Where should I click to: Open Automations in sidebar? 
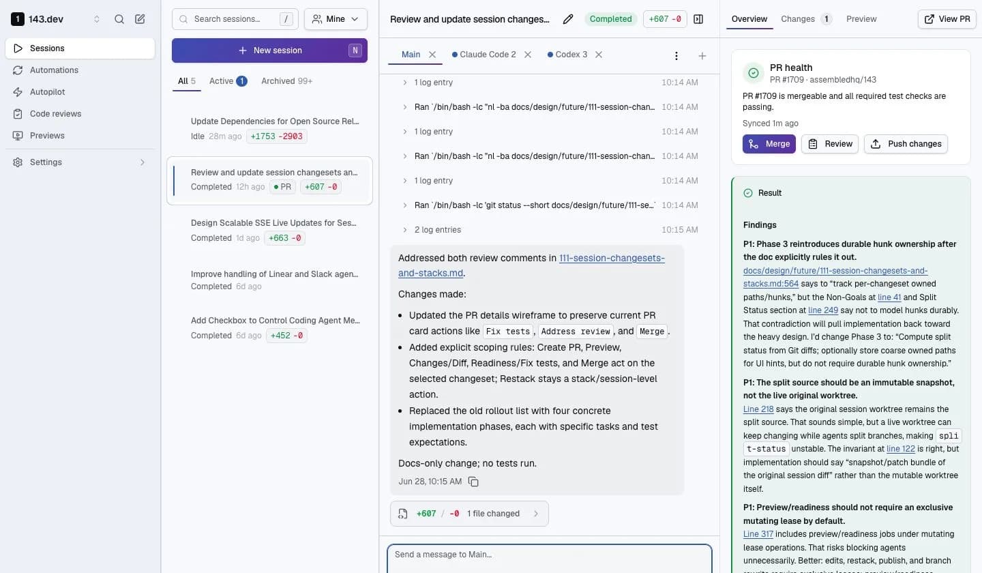(80, 70)
